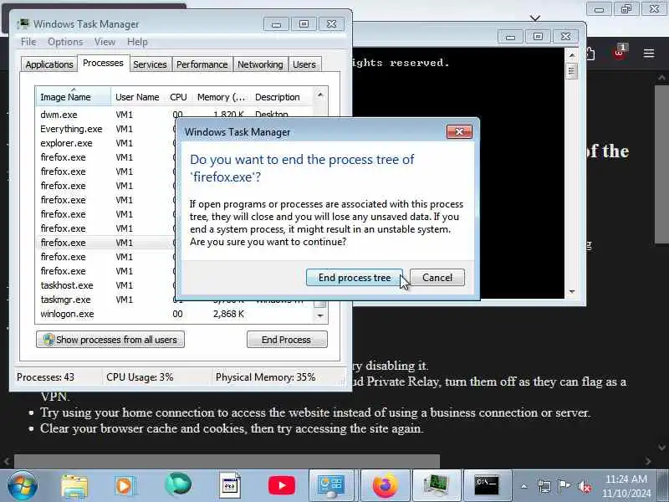The image size is (669, 502).
Task: Switch to the Services tab
Action: click(x=150, y=64)
